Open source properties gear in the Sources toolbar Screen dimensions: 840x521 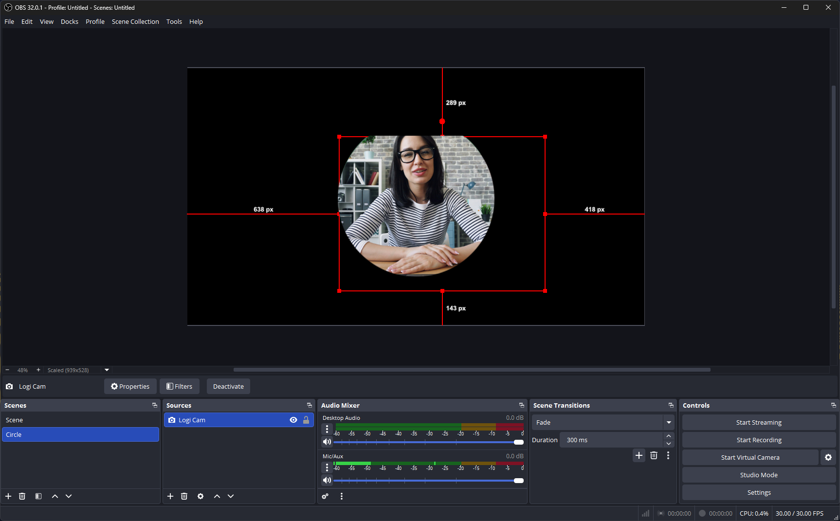pos(201,496)
